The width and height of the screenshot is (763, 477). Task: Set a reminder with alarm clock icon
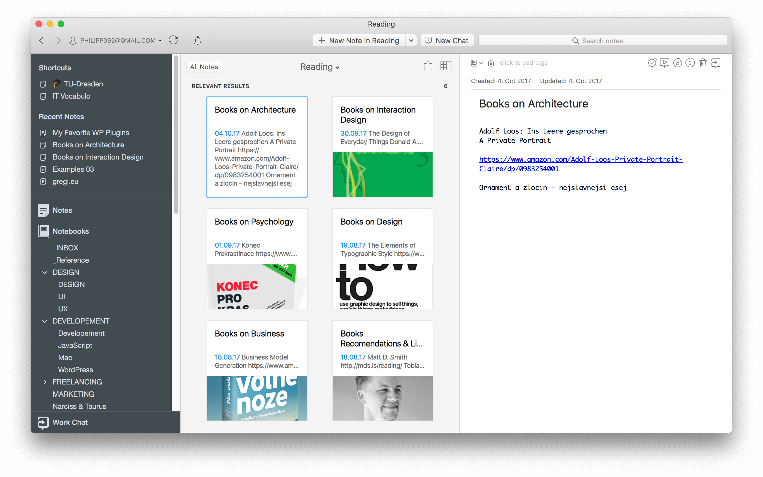(x=652, y=63)
